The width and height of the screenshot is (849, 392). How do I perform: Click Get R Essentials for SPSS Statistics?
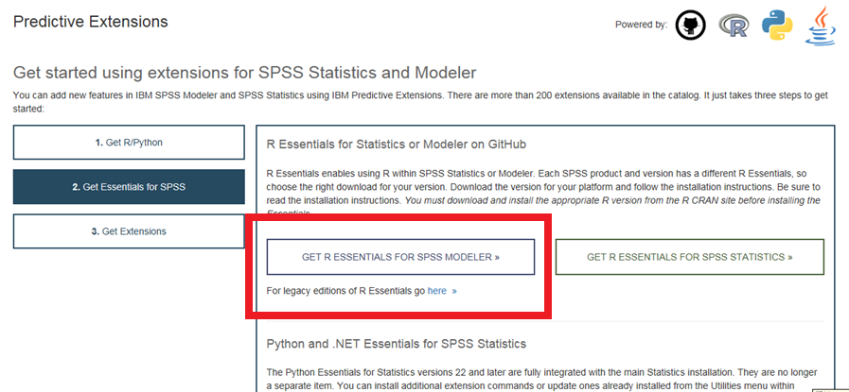coord(690,257)
